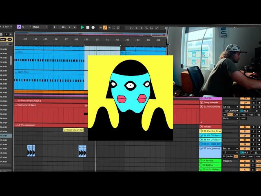Click the three-eyed face artwork overlay
Screen dimensions: 261x196
click(130, 98)
